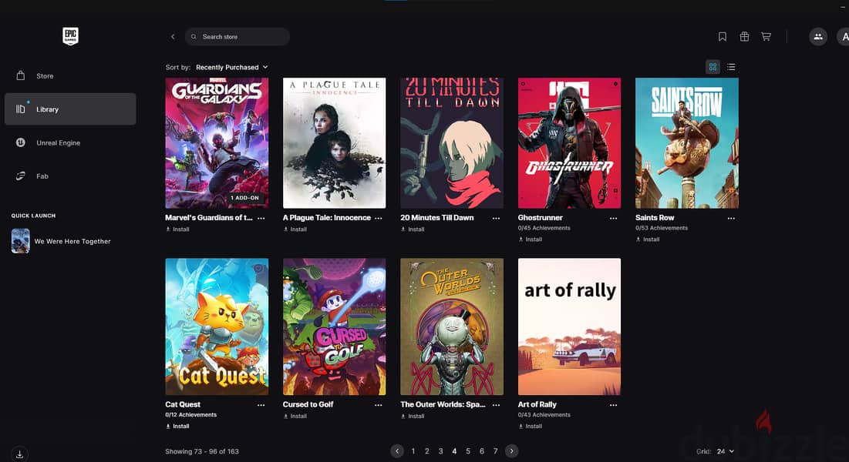Image resolution: width=849 pixels, height=462 pixels.
Task: Open the Cat Quest cover art
Action: point(217,326)
